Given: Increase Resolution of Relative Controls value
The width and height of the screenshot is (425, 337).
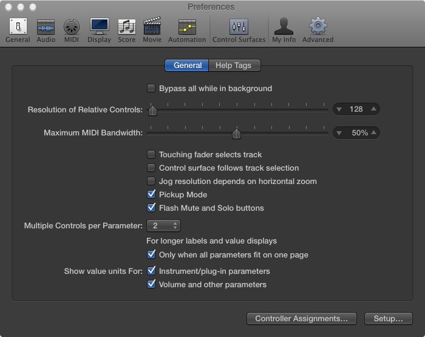Looking at the screenshot, I should point(373,109).
